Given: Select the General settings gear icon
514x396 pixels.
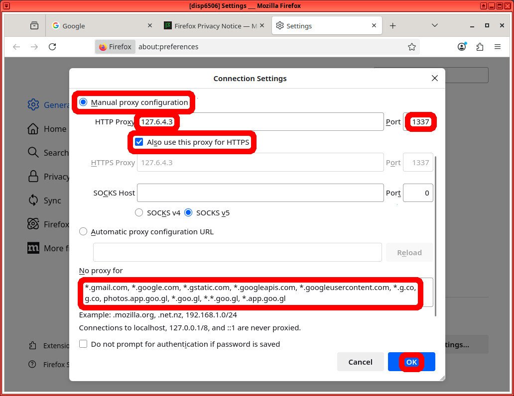Looking at the screenshot, I should 33,105.
